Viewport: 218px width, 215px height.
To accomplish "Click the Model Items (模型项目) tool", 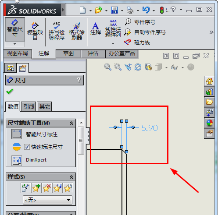I will tap(35, 31).
